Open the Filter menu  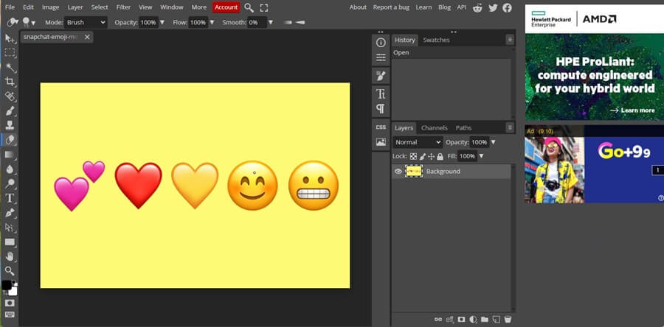tap(123, 7)
